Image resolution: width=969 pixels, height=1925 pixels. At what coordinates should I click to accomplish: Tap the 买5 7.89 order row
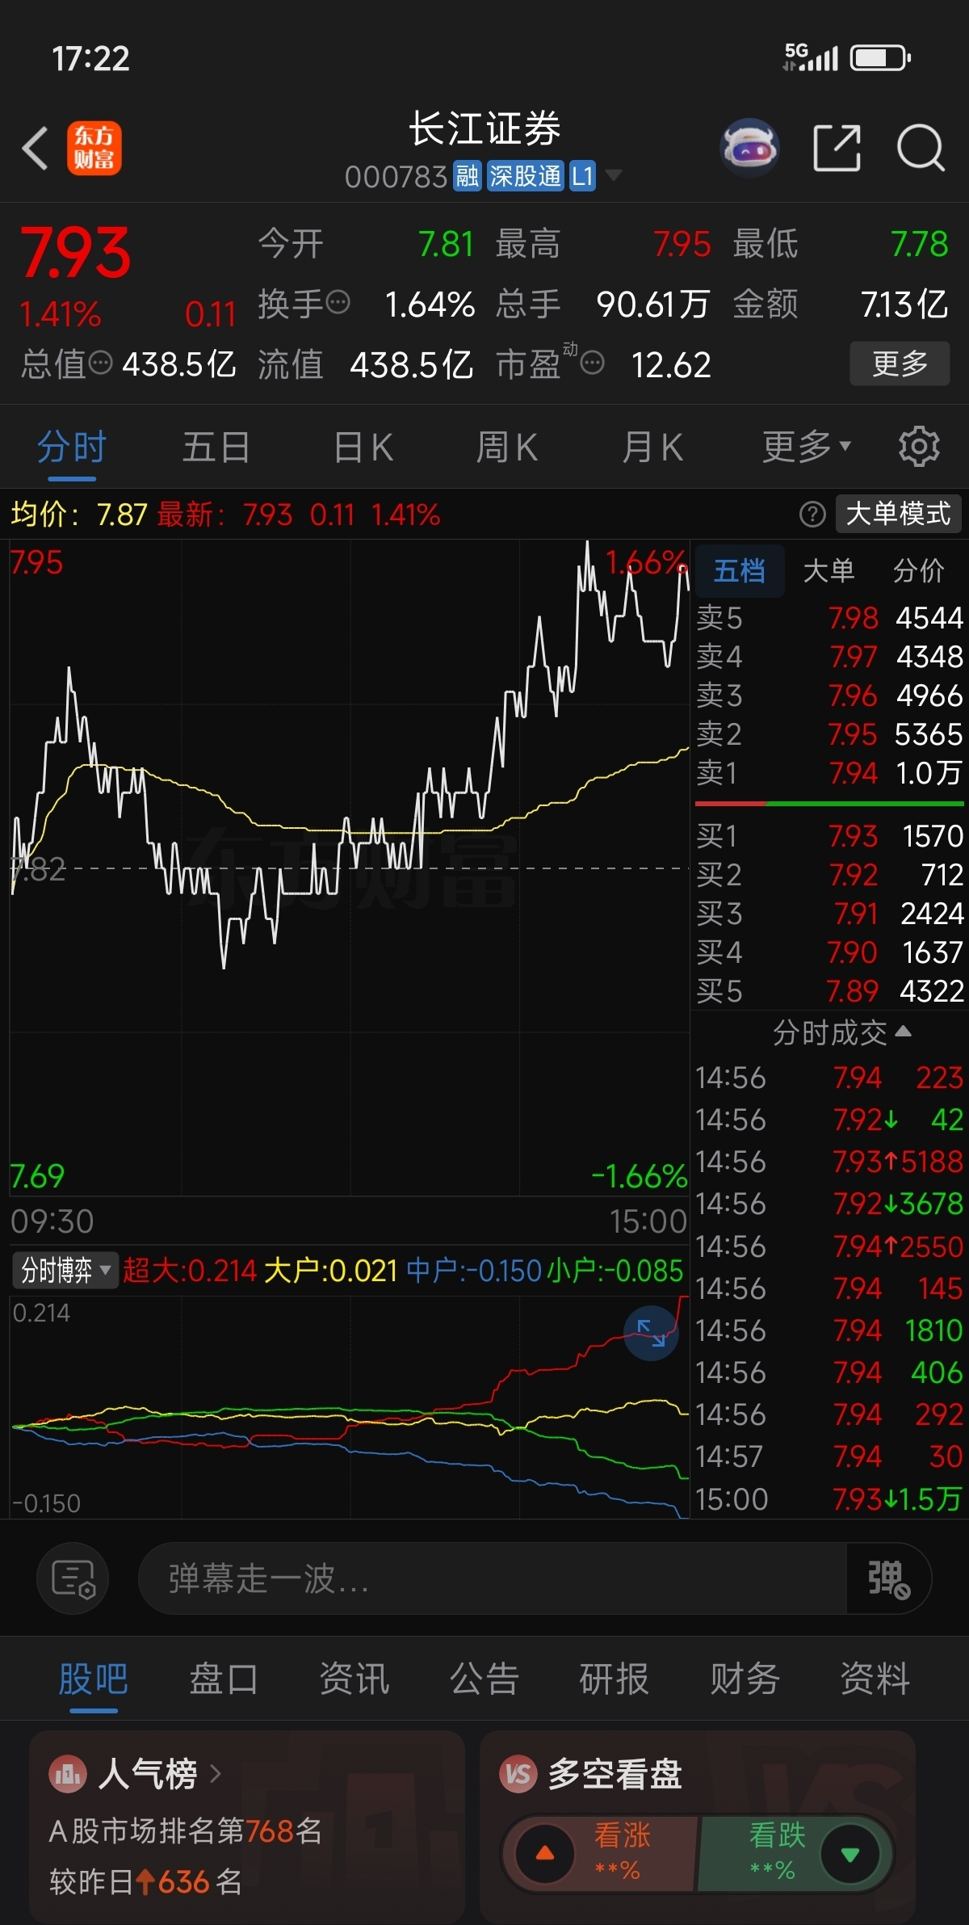click(829, 991)
